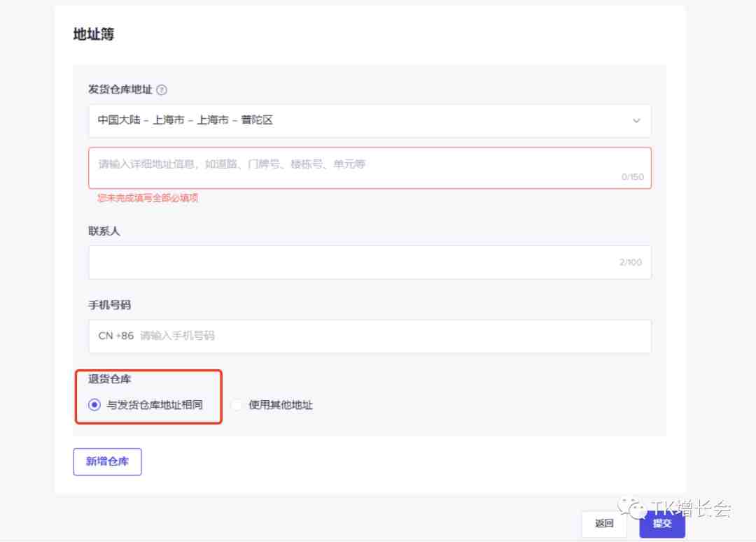The image size is (756, 542).
Task: Click the 新增仓库 button
Action: click(107, 462)
